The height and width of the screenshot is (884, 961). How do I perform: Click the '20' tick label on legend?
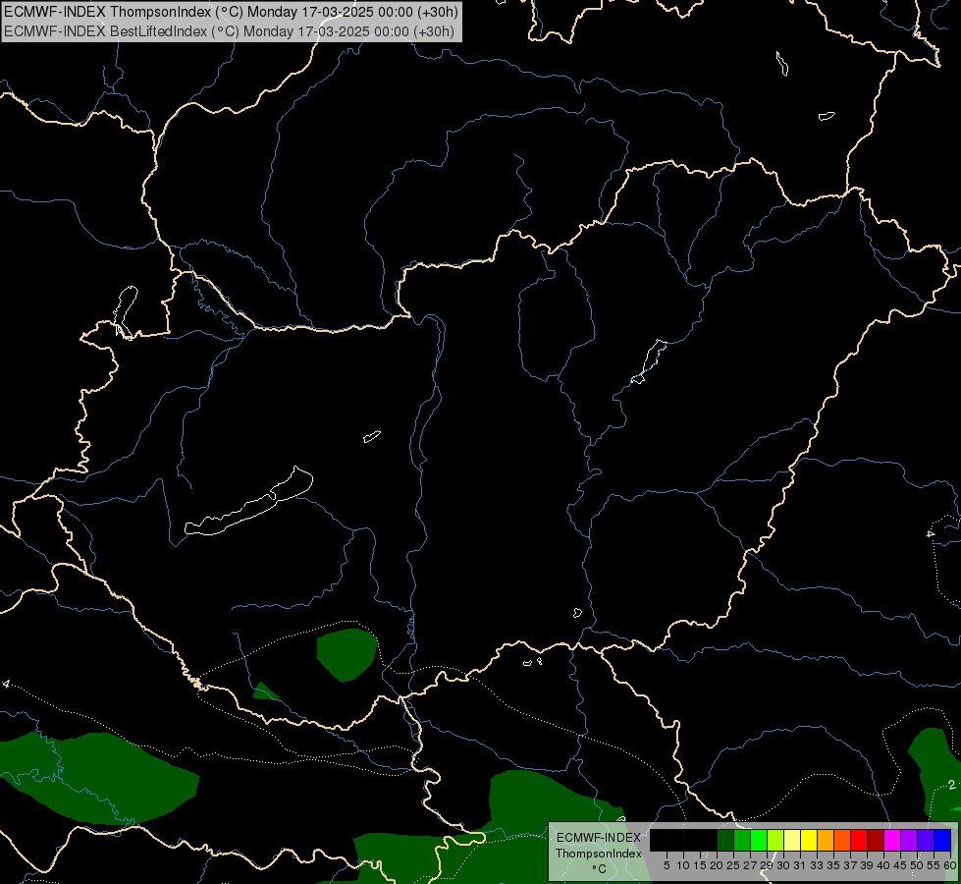(x=717, y=865)
